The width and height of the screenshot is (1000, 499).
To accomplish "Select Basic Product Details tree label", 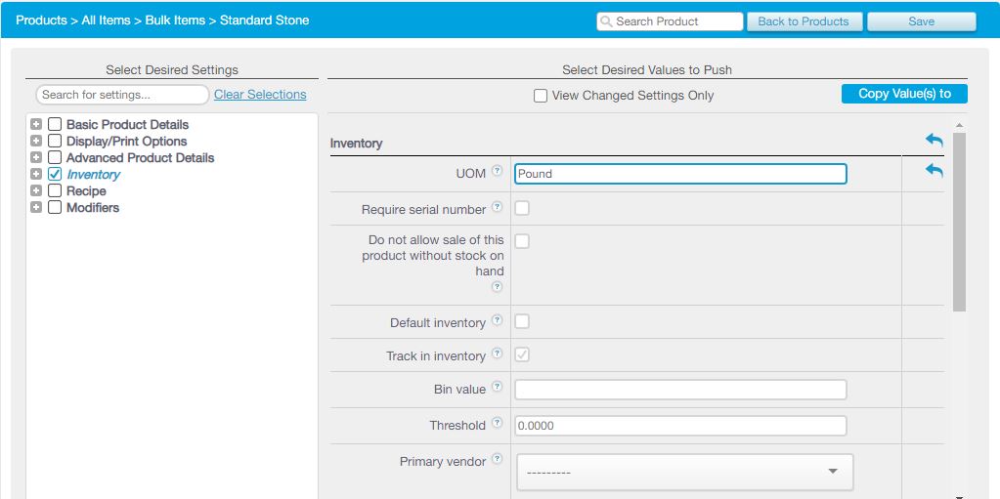I will pos(127,124).
